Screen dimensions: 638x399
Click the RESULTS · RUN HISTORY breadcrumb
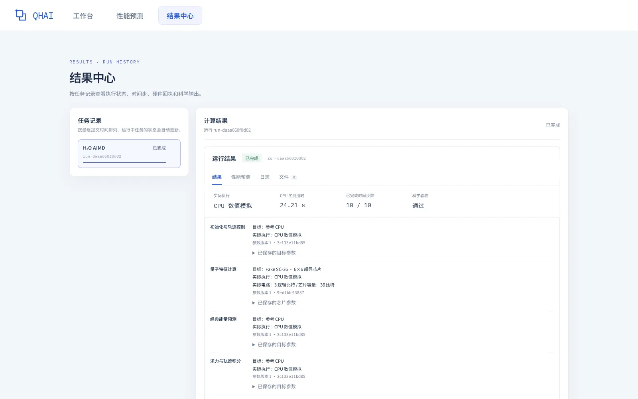click(104, 62)
